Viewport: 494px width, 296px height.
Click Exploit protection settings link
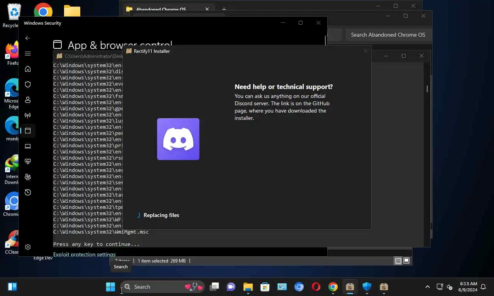pyautogui.click(x=84, y=254)
